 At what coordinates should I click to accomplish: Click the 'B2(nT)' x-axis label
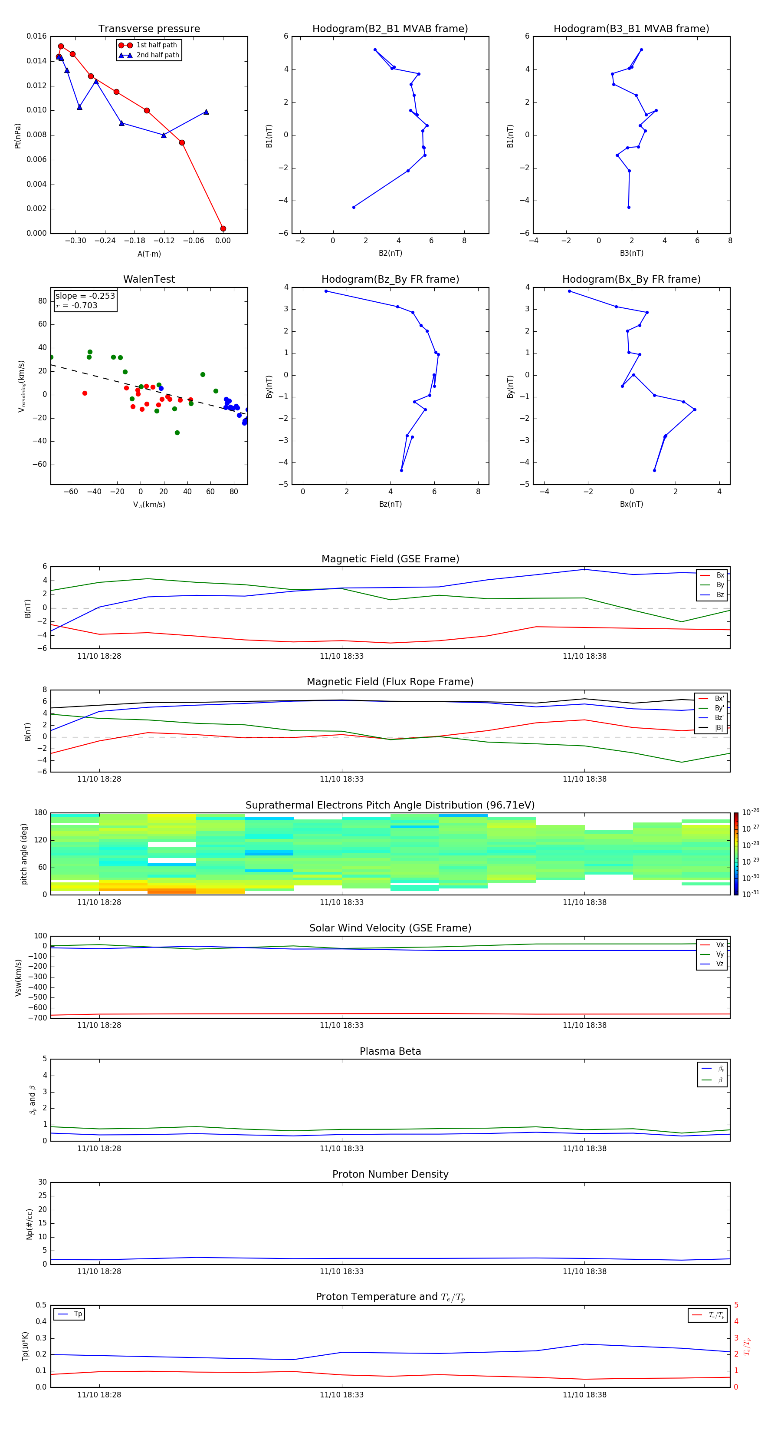[x=390, y=254]
